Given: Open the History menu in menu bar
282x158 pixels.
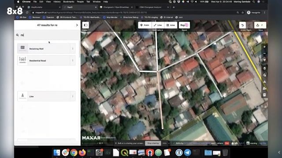Looking at the screenshot, I should click(57, 2).
